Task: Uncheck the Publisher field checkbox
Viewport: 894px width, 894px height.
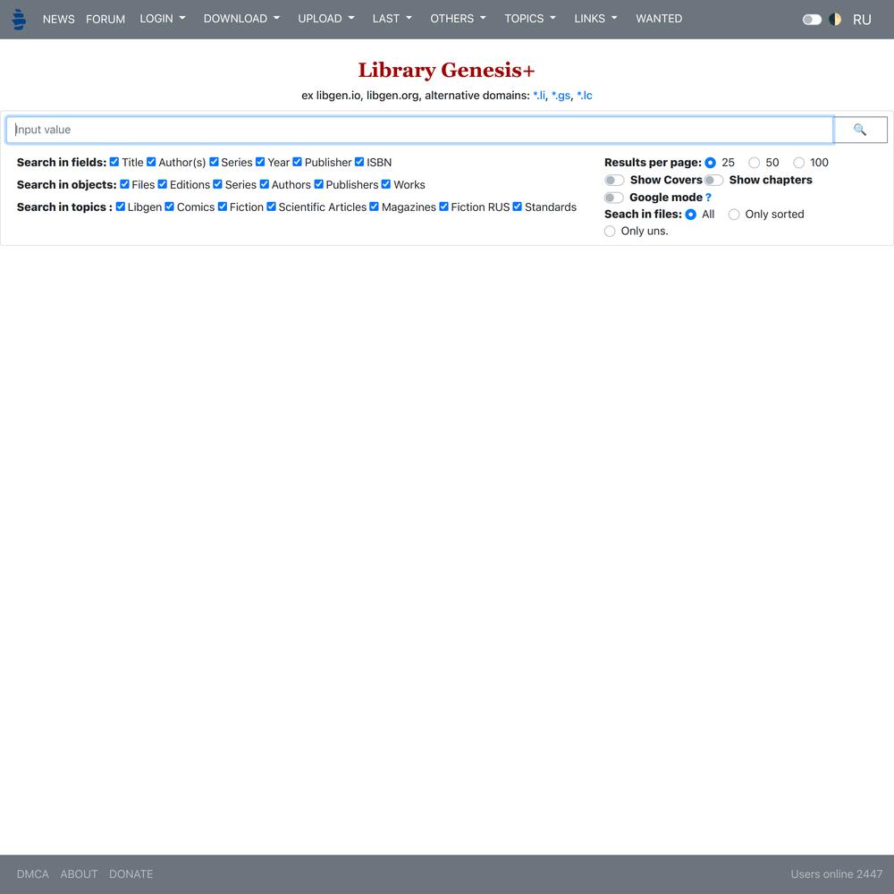Action: click(x=297, y=162)
